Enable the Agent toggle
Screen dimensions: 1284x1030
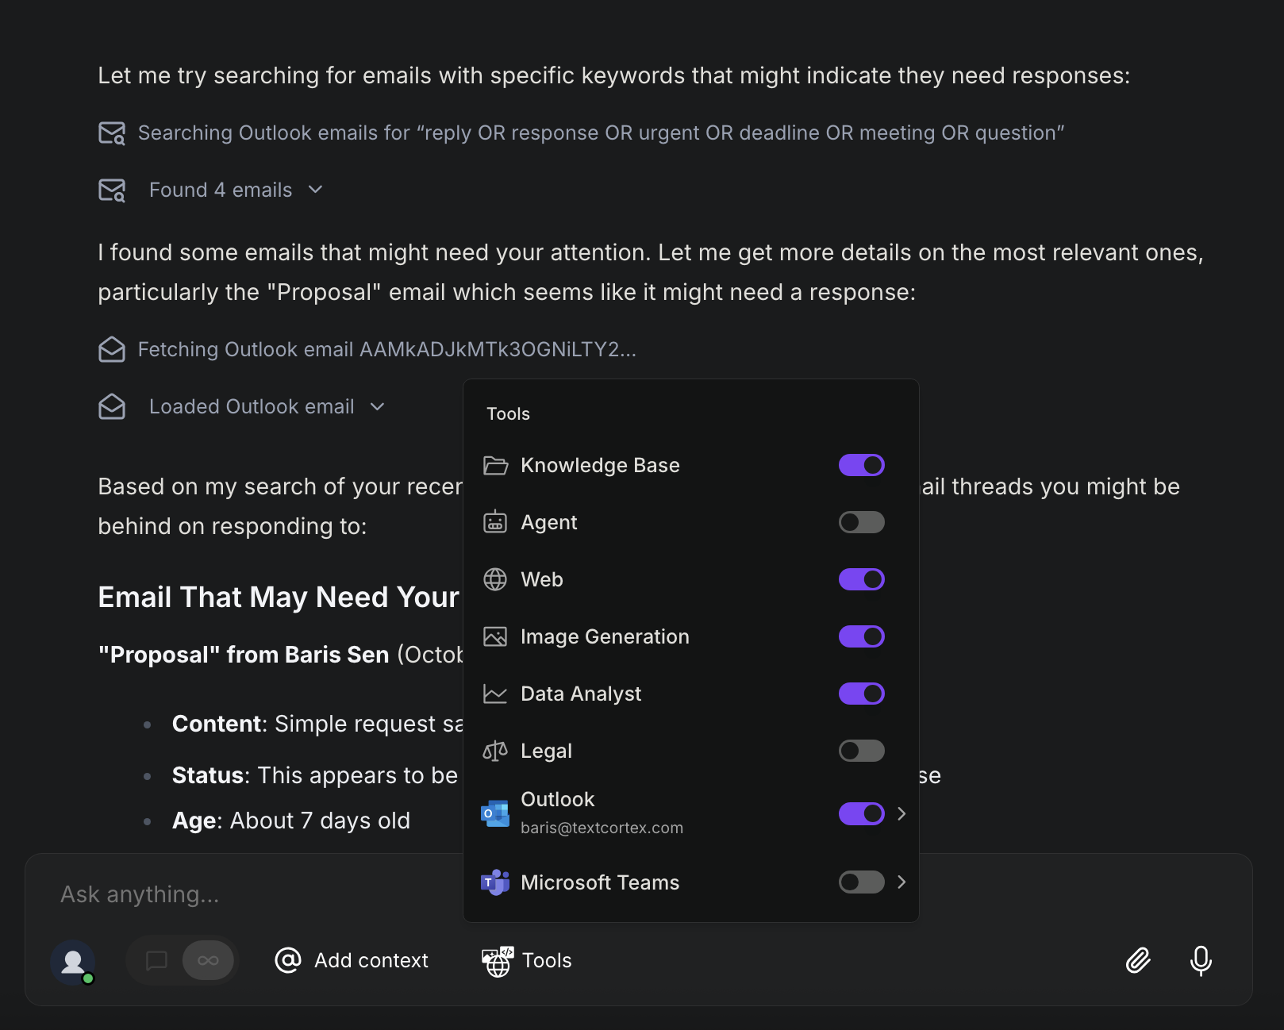pos(861,522)
